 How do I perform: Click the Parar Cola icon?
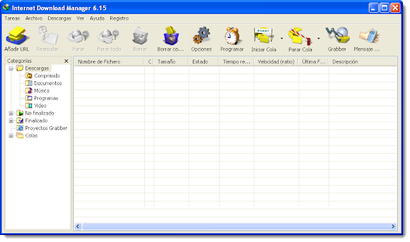click(x=300, y=36)
